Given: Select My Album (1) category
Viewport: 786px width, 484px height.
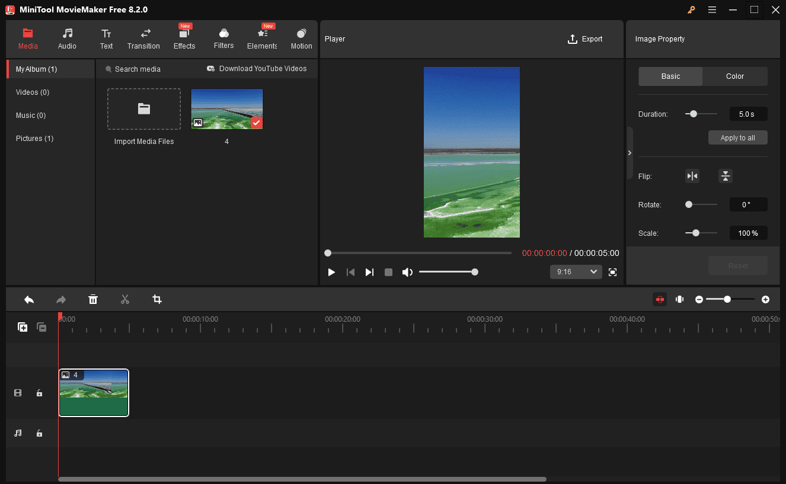Looking at the screenshot, I should tap(50, 69).
